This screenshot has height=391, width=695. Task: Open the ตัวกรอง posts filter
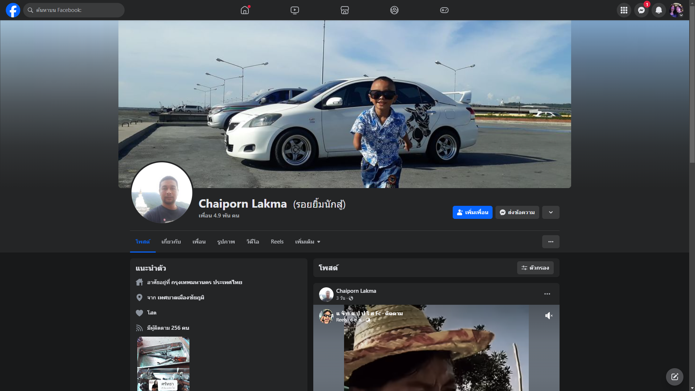tap(535, 268)
